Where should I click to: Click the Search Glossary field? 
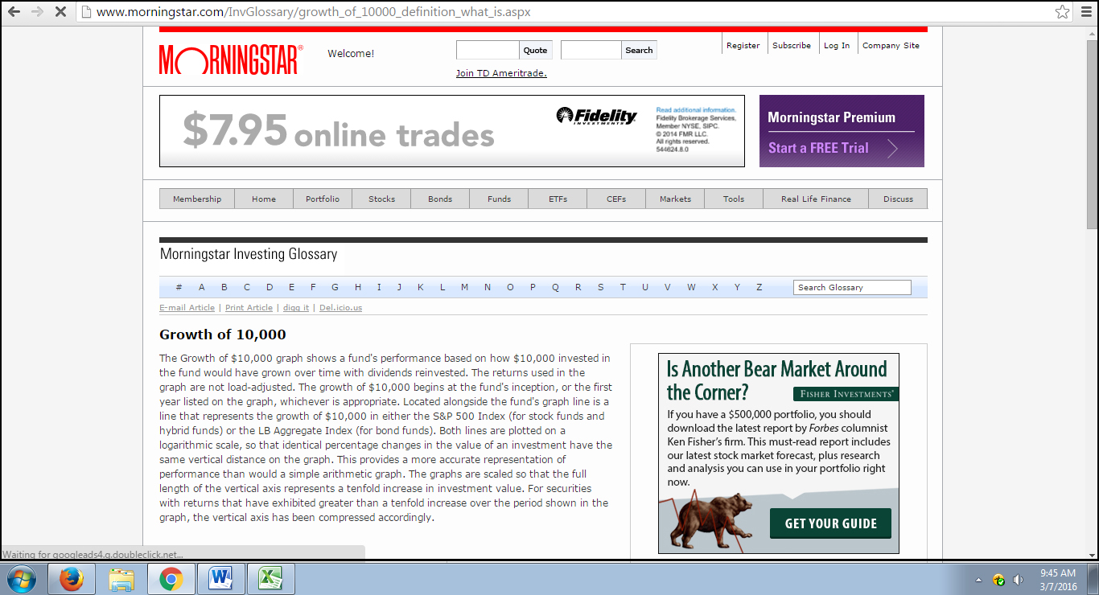852,287
